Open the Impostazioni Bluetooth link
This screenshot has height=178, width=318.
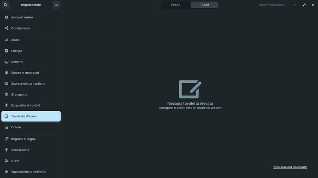point(289,167)
